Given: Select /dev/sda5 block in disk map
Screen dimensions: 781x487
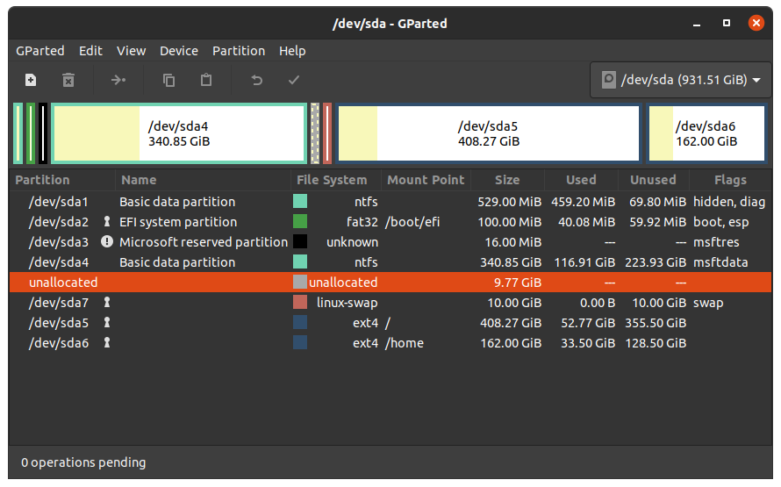Looking at the screenshot, I should [489, 133].
